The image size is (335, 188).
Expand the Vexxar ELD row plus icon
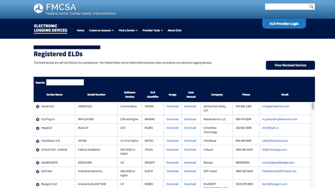(x=38, y=107)
